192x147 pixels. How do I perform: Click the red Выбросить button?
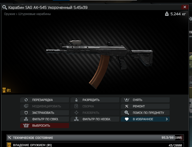(44, 126)
